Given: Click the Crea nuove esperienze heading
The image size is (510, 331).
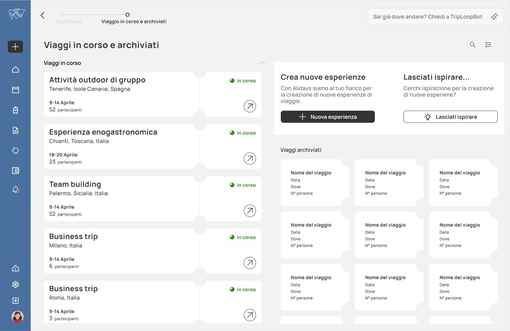Looking at the screenshot, I should [x=323, y=77].
